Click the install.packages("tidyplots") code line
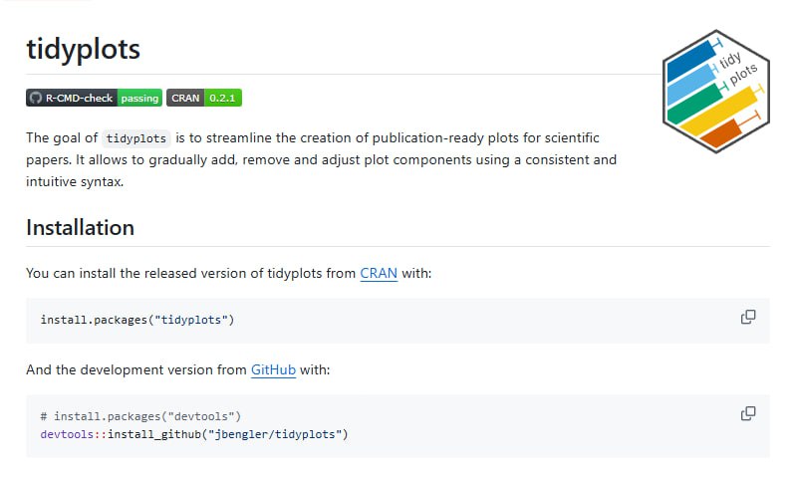The width and height of the screenshot is (796, 477). 136,320
